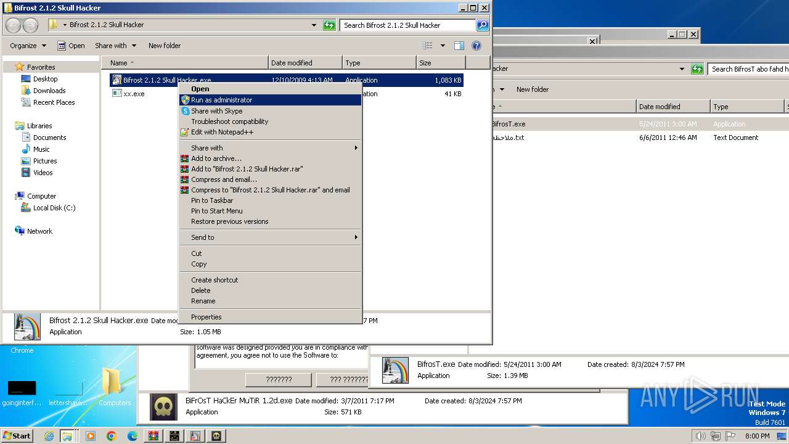Screen dimensions: 789x444
Task: Click Notepad++ icon beside Edit with Notepad++
Action: pos(184,132)
